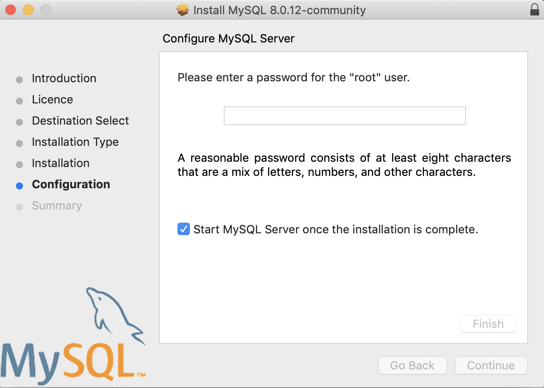Click Continue to proceed
Viewport: 544px width, 388px height.
tap(491, 365)
